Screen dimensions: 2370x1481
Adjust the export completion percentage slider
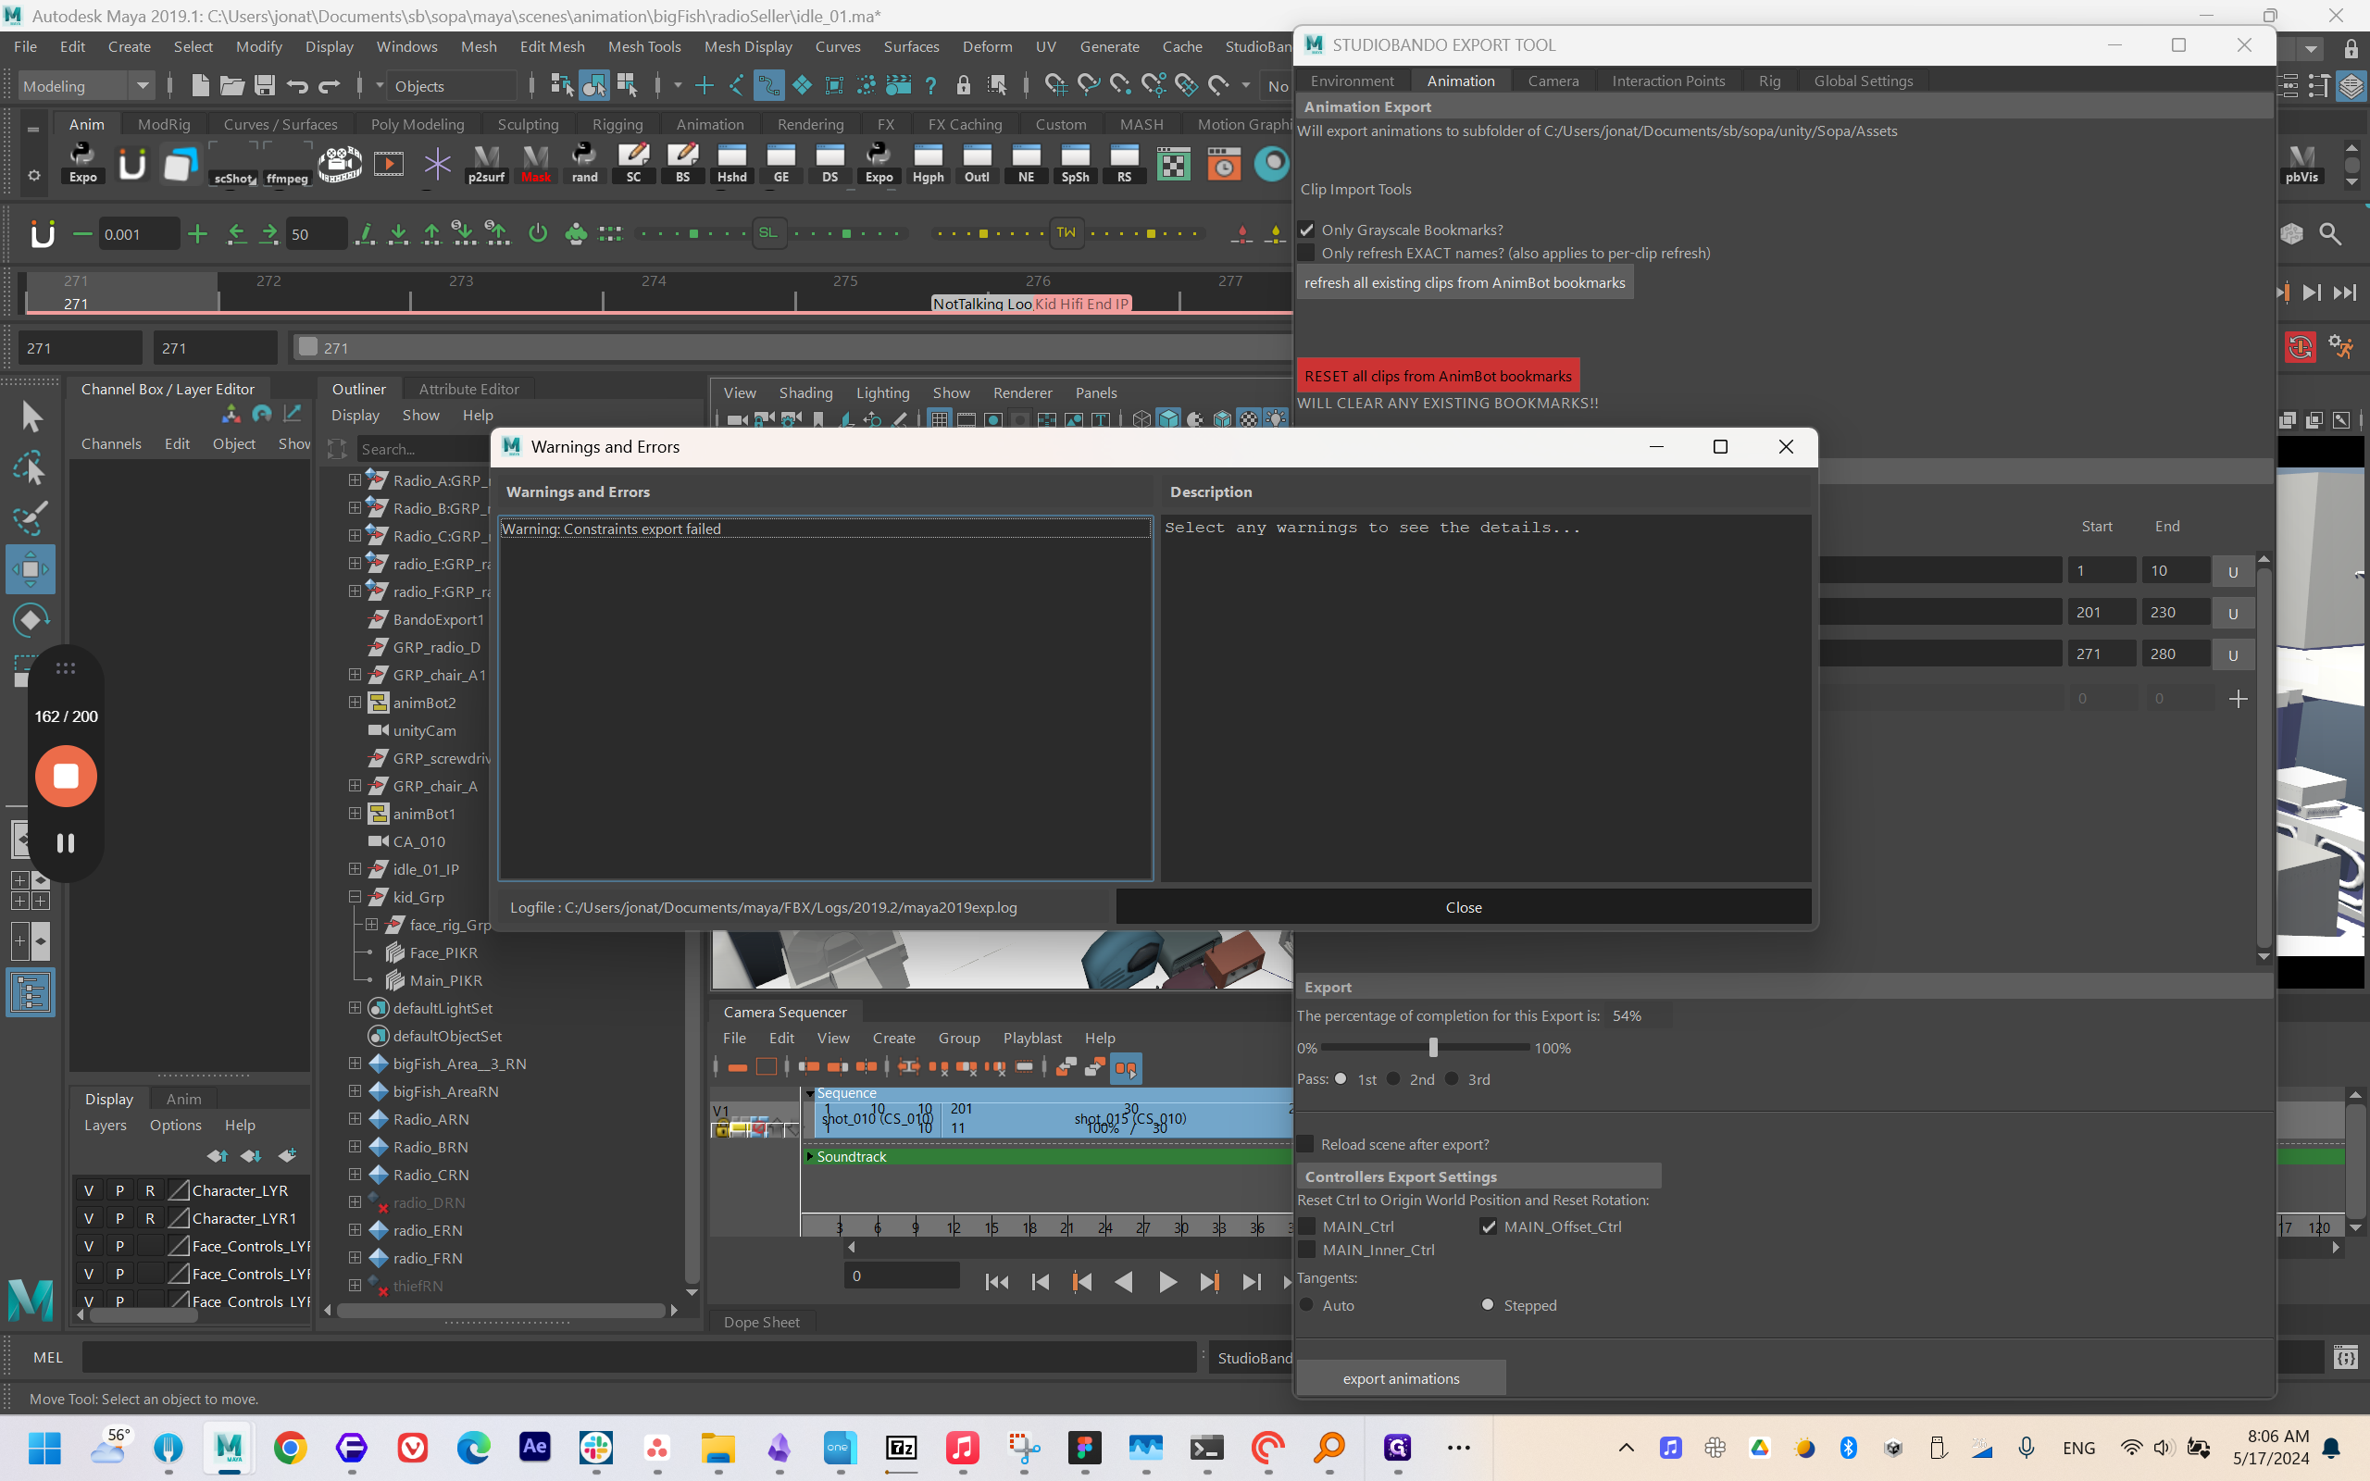1433,1047
